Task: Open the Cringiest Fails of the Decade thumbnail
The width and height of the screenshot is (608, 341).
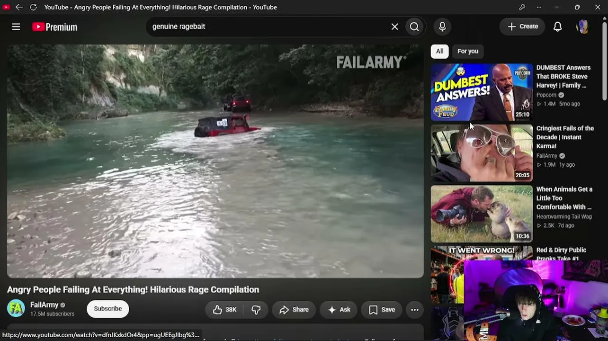Action: (x=482, y=153)
